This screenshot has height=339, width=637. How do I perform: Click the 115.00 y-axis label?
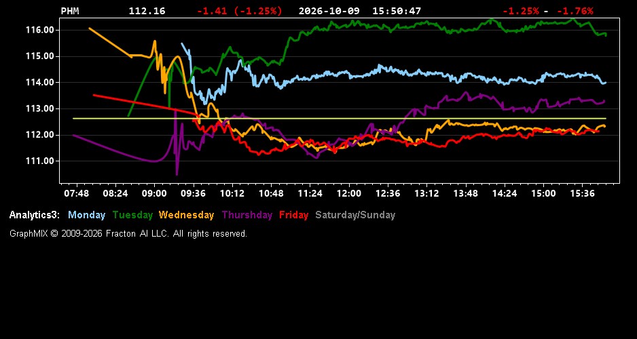pyautogui.click(x=40, y=56)
